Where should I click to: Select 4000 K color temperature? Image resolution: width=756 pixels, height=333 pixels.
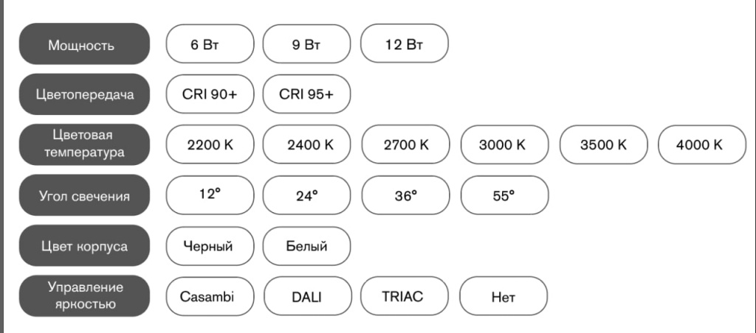pos(701,144)
